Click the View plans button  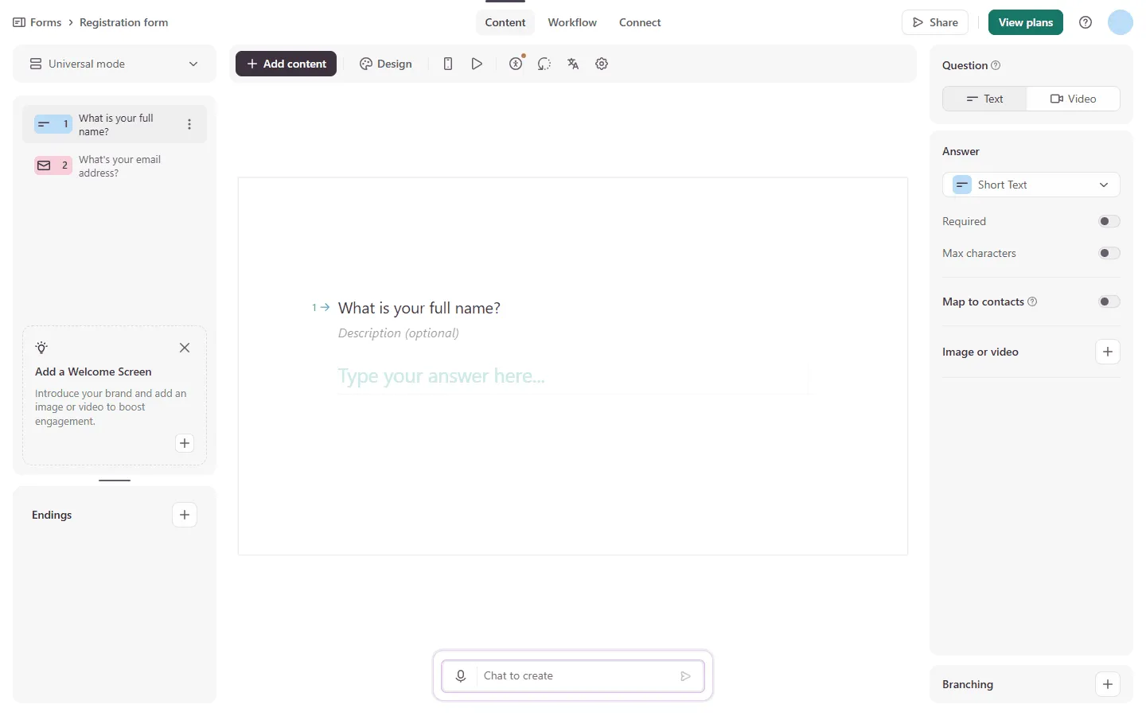(x=1025, y=22)
